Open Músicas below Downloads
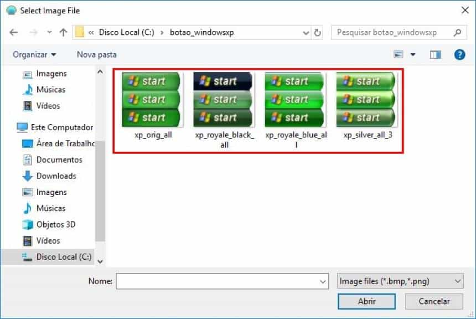The height and width of the screenshot is (319, 476). pos(51,208)
